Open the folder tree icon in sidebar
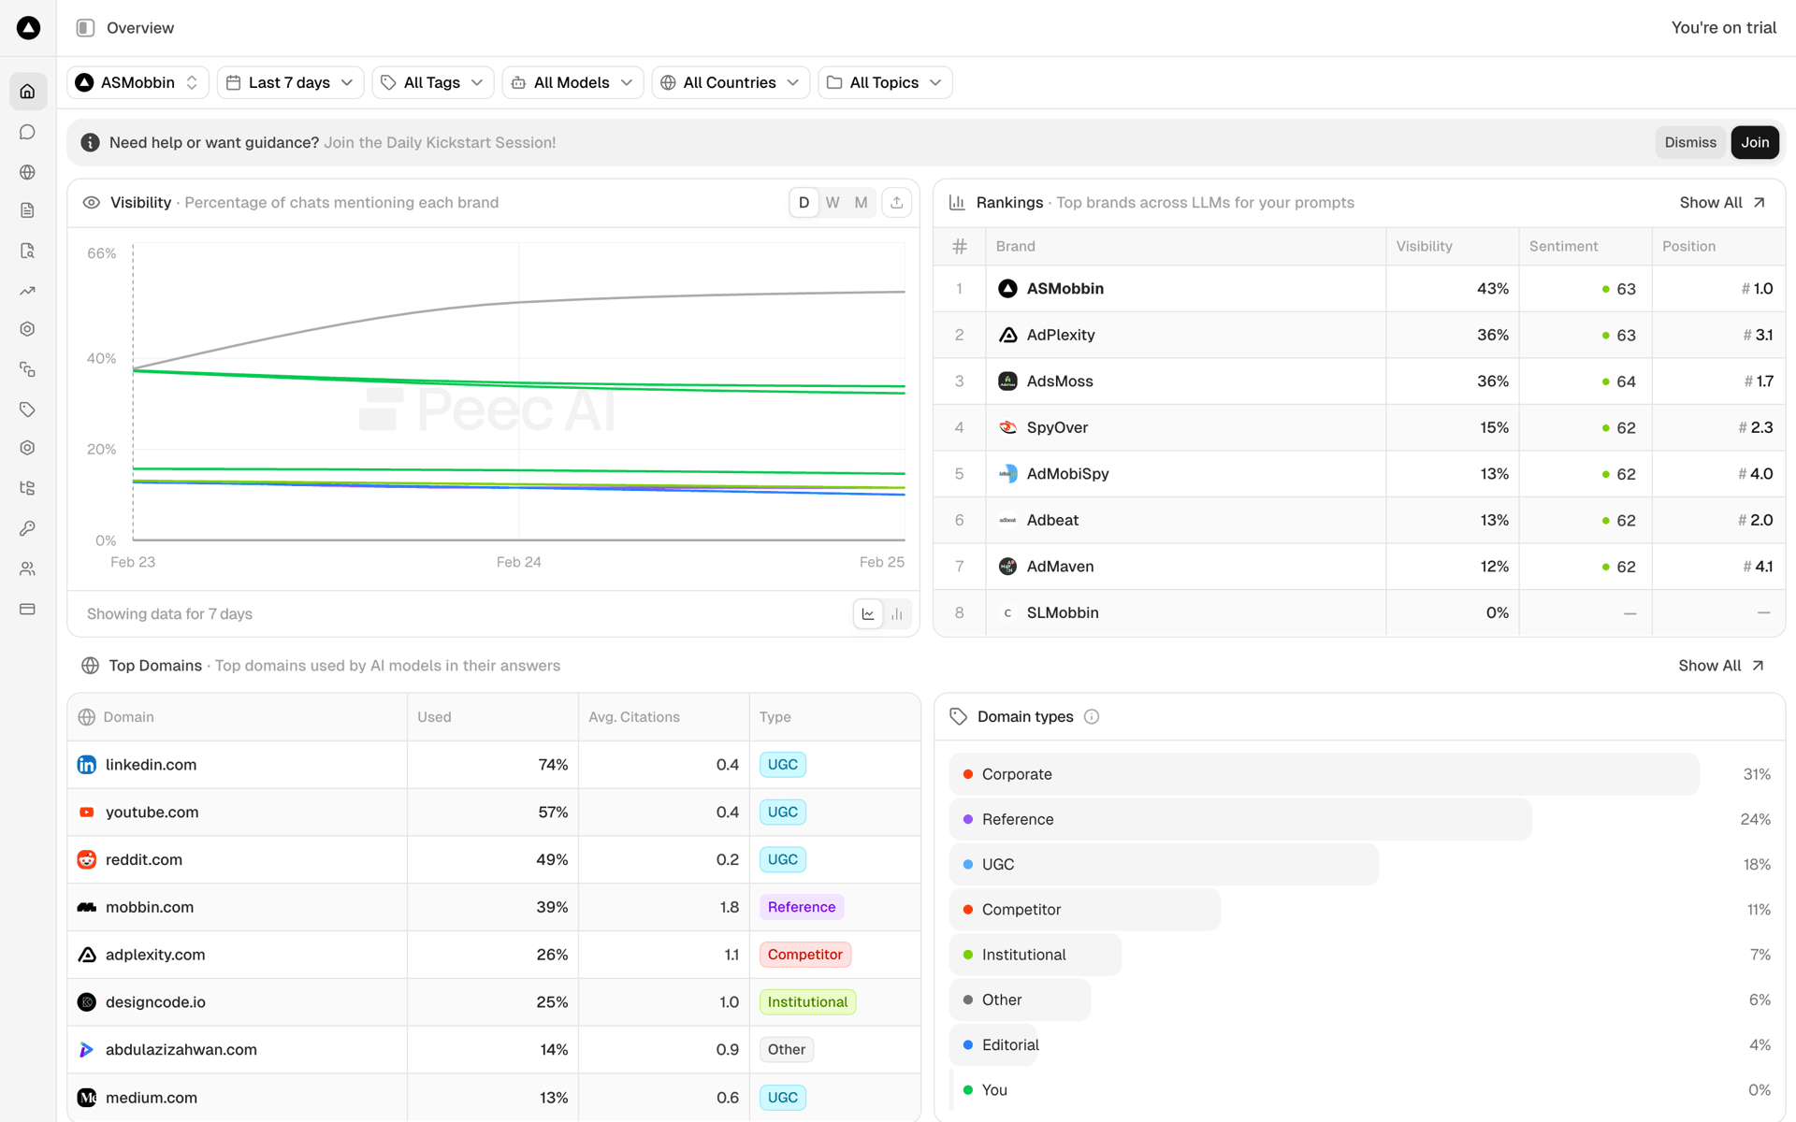 coord(27,488)
